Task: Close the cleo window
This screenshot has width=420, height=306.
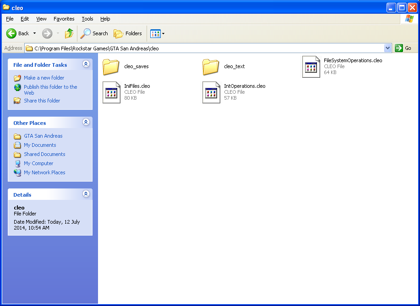Action: pyautogui.click(x=413, y=8)
